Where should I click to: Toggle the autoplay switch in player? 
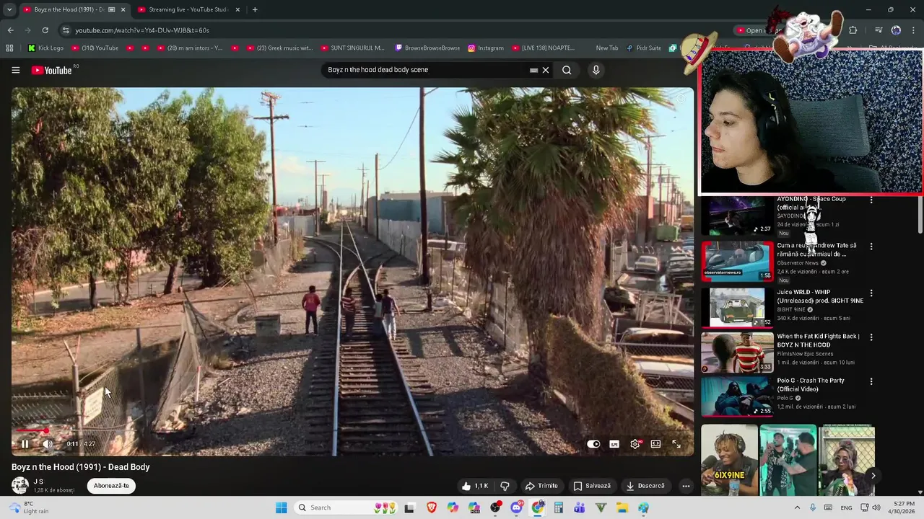click(593, 444)
